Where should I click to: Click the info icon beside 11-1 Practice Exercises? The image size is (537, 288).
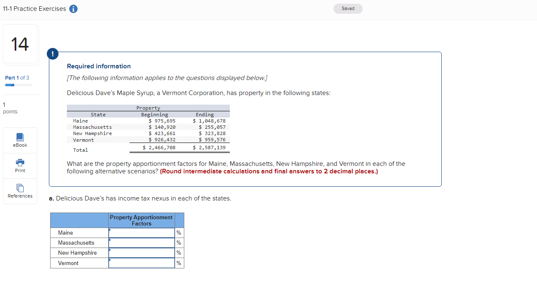[73, 9]
